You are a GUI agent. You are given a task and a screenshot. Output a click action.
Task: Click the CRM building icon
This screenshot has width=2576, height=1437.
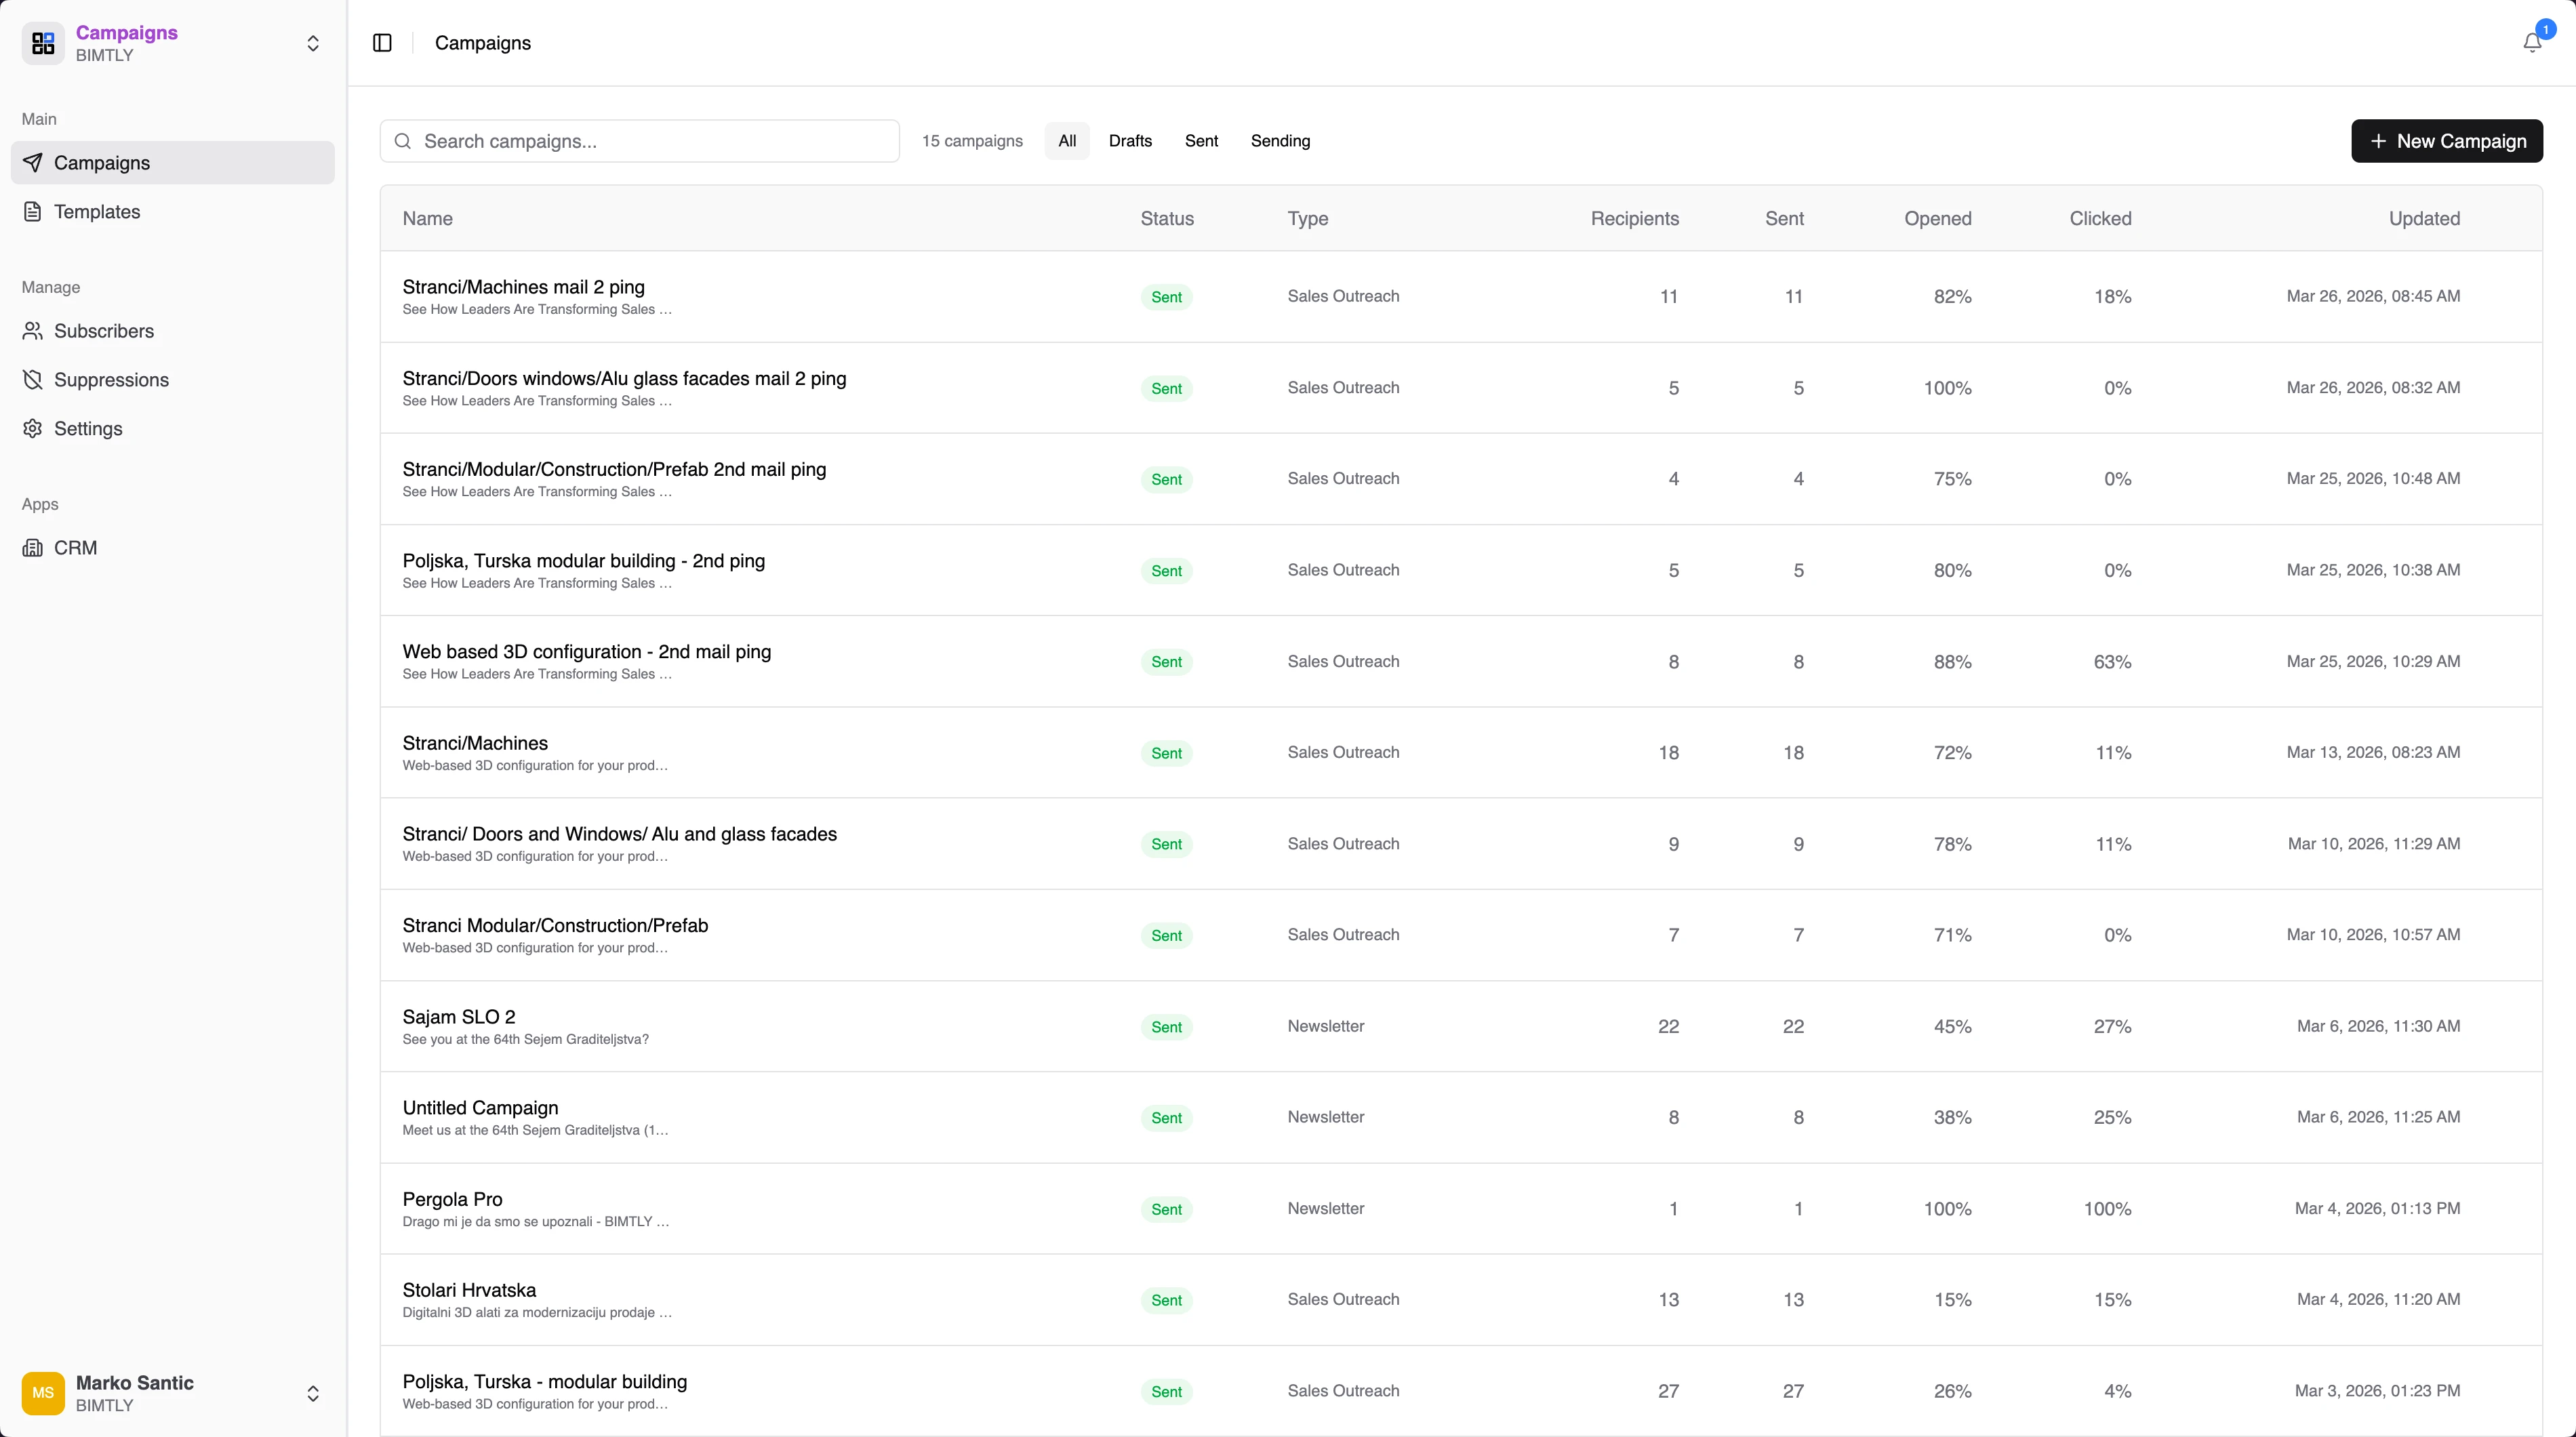33,548
